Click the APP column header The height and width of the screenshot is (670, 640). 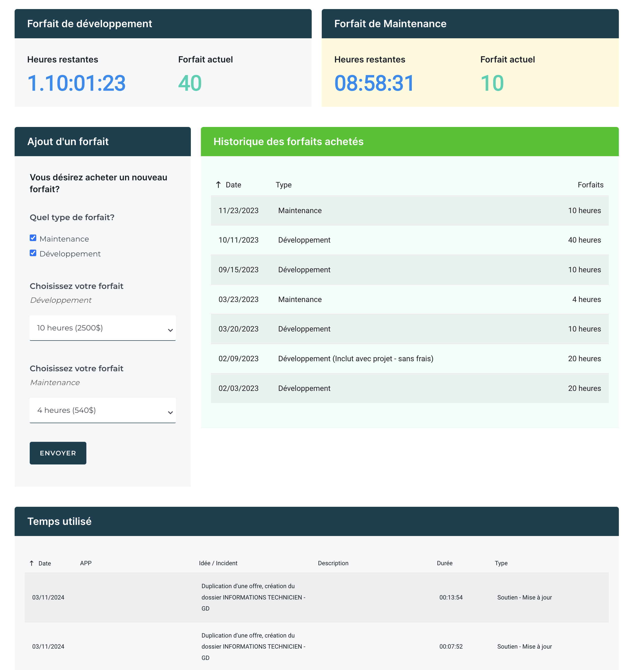pyautogui.click(x=86, y=563)
